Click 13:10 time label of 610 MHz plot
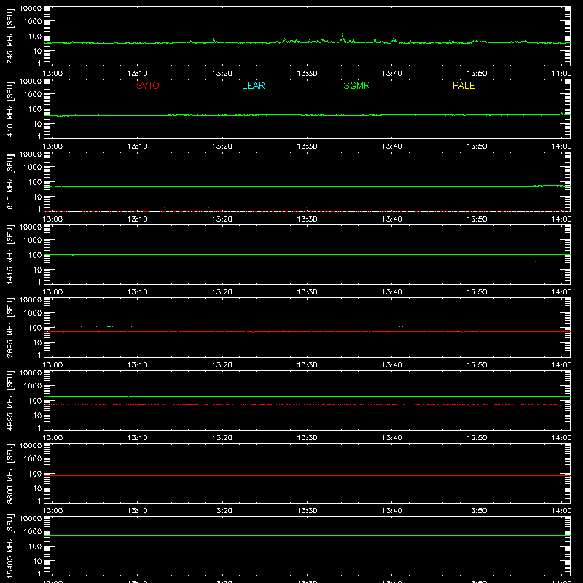Viewport: 583px width, 583px height. [137, 219]
